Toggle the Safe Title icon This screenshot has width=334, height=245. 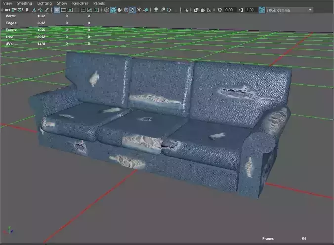(96, 10)
